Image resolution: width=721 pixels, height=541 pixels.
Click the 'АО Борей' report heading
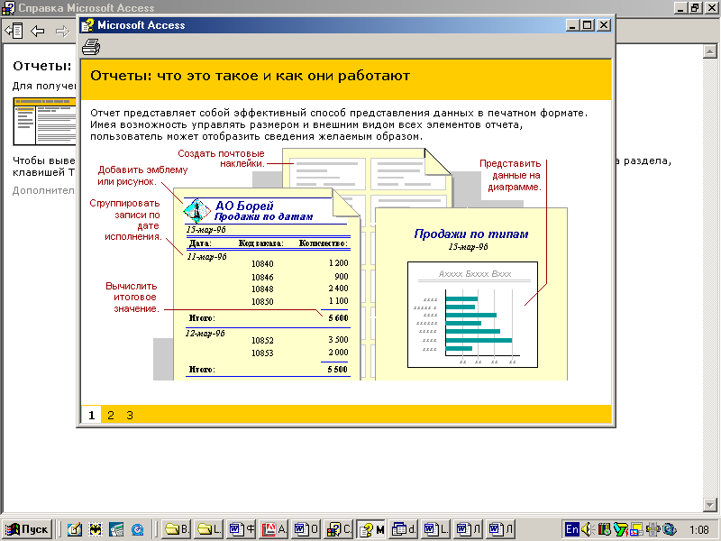pyautogui.click(x=244, y=206)
